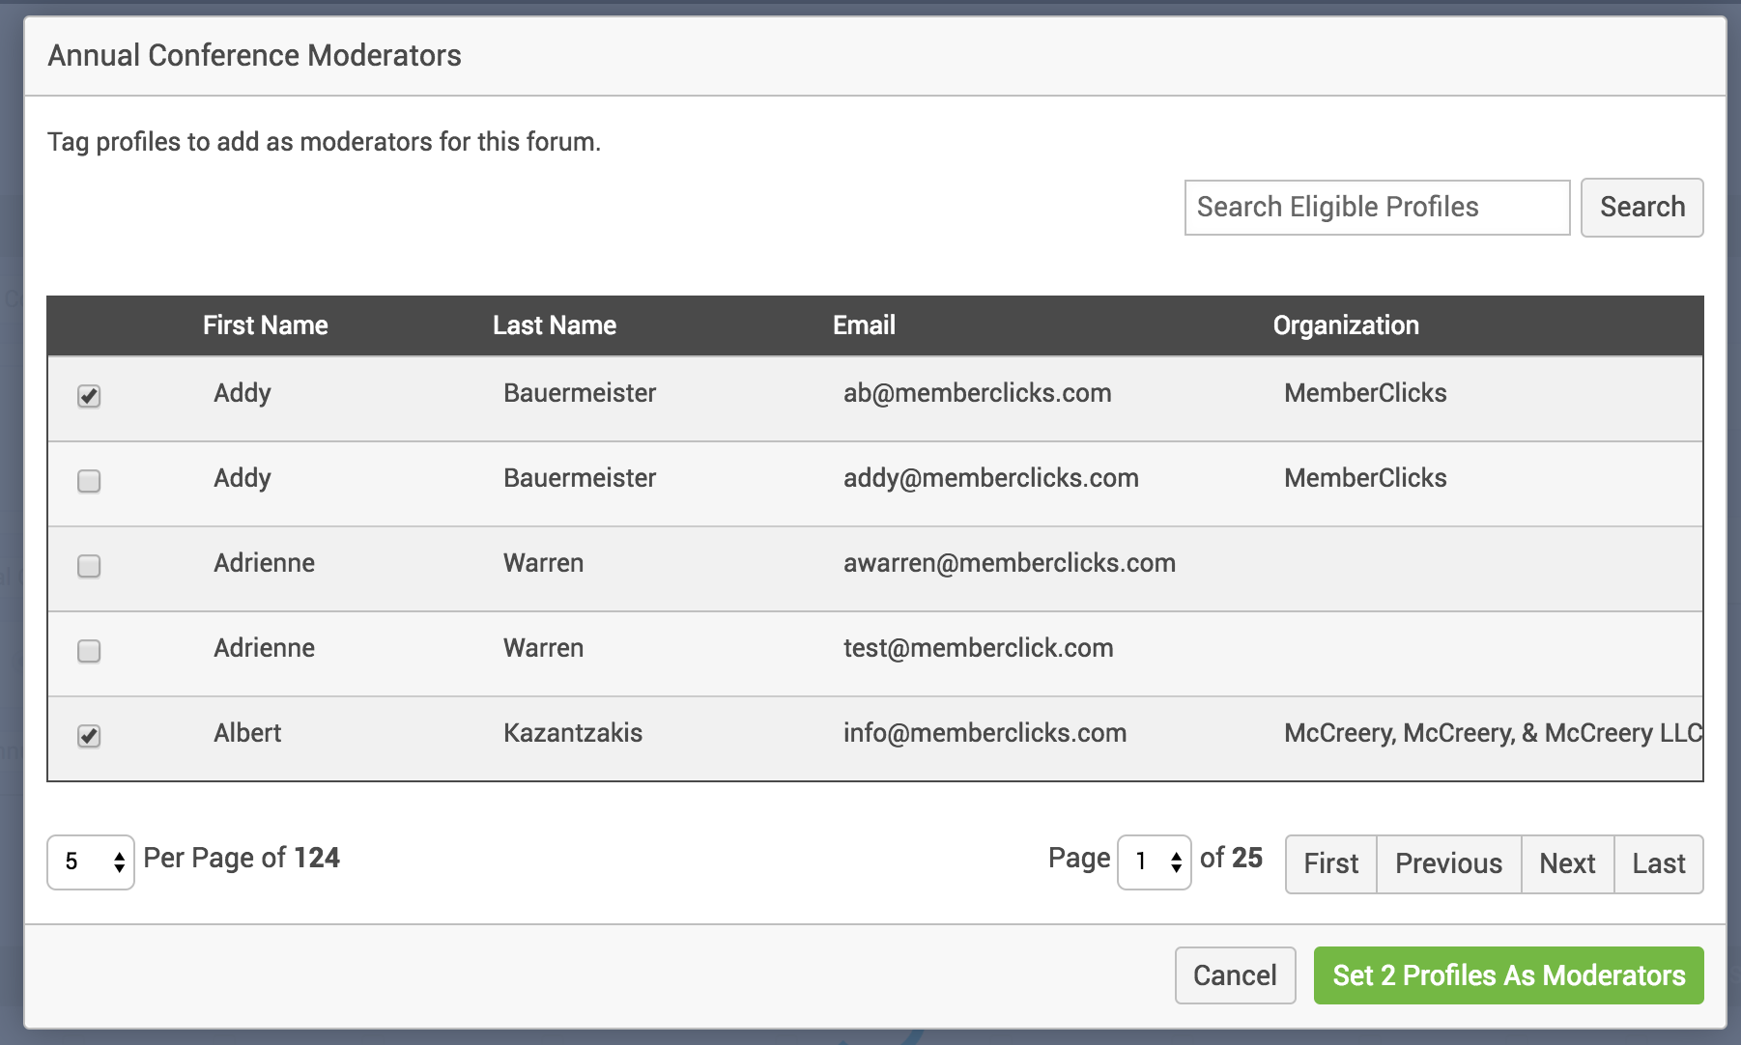Cancel the moderators dialog
Screen dimensions: 1741x1045
coord(1235,975)
